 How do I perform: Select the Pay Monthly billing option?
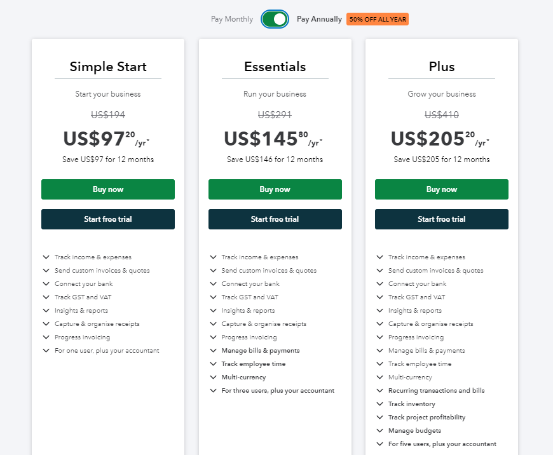pos(232,19)
